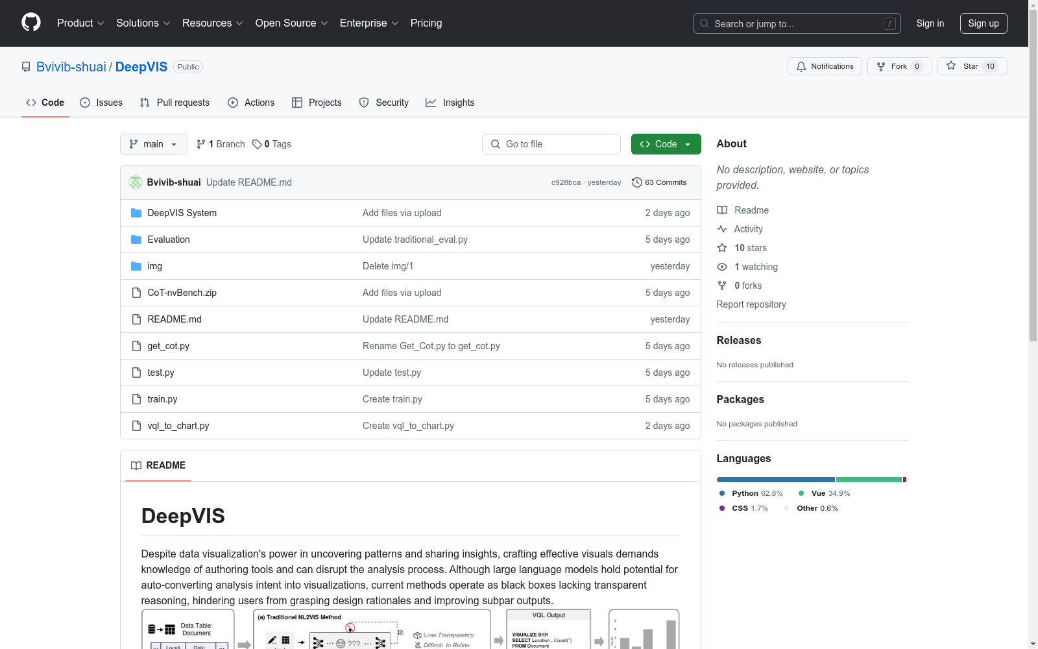Click Sign in
1038x649 pixels.
tap(930, 23)
